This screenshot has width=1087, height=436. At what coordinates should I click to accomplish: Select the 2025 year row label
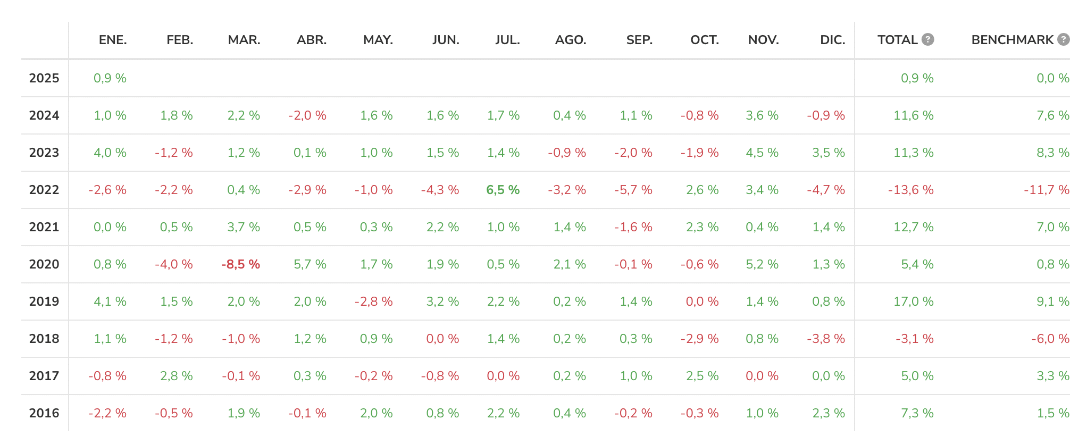click(44, 78)
